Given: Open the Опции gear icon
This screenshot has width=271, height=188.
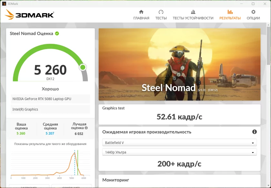Looking at the screenshot, I should tap(253, 12).
